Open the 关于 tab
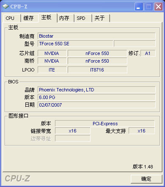The height and width of the screenshot is (187, 165). (x=101, y=18)
